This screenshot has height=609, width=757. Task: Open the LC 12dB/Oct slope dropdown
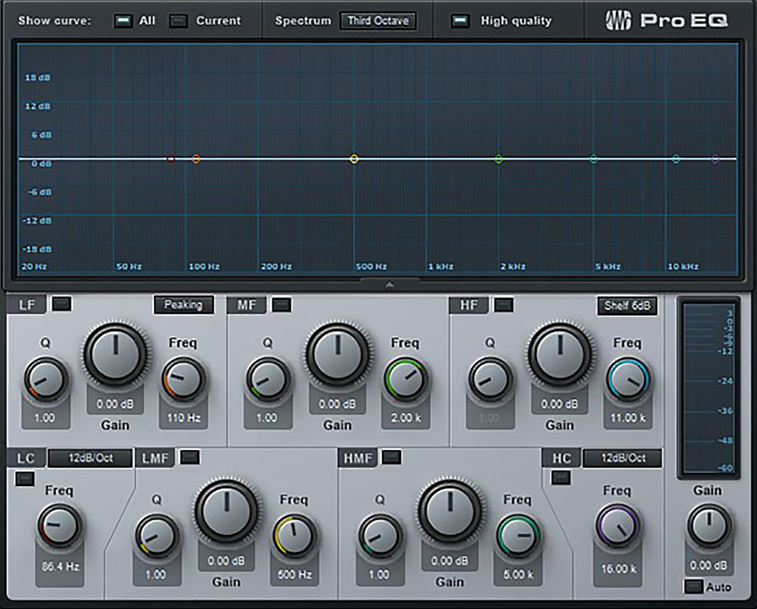(x=90, y=458)
